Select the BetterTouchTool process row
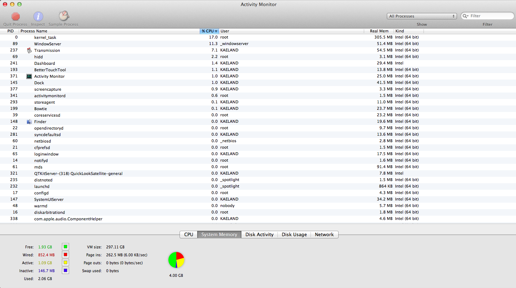The width and height of the screenshot is (516, 288). [x=258, y=70]
